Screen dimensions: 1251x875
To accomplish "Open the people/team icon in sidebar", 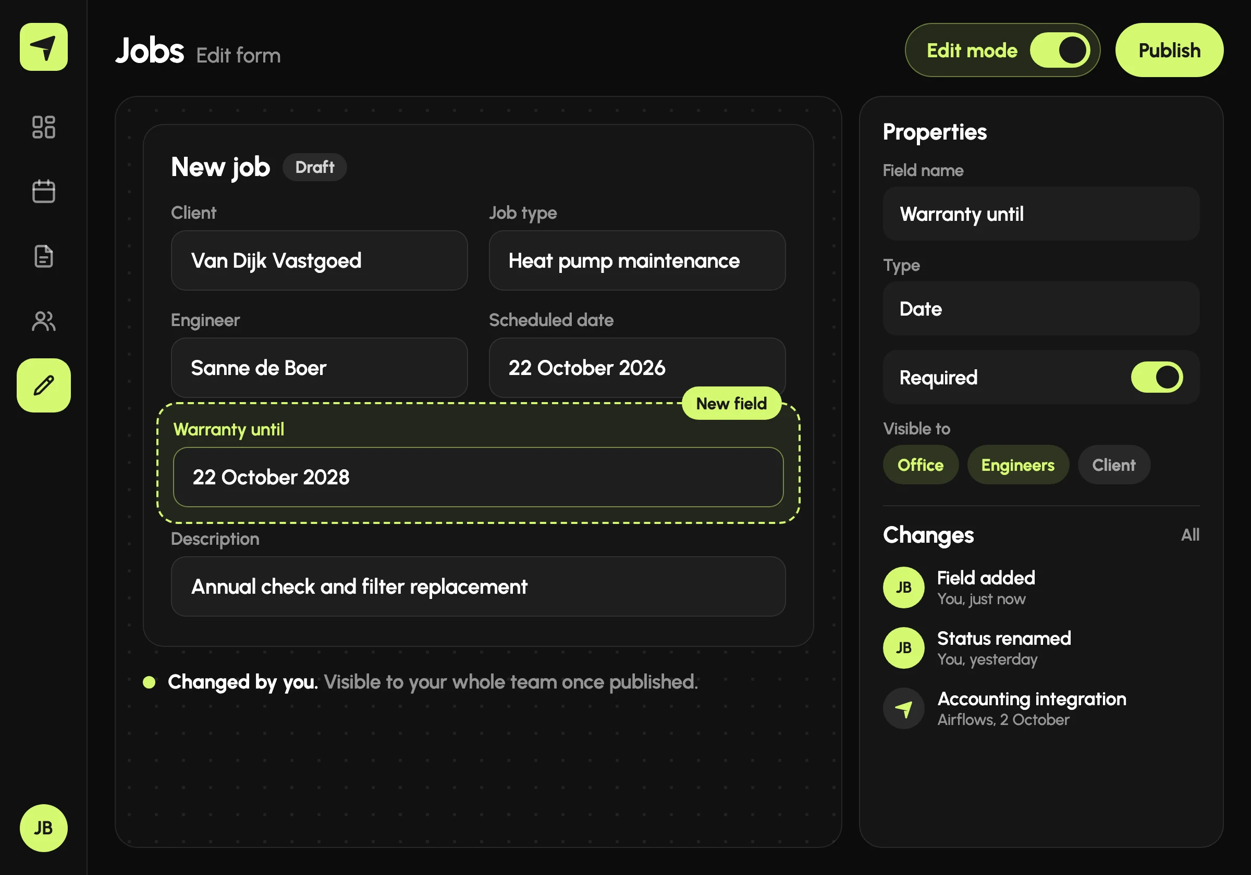I will (x=44, y=321).
